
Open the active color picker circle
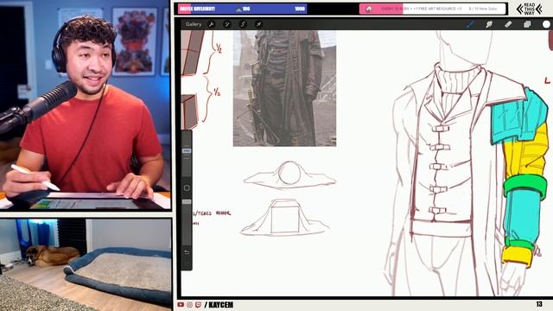click(546, 24)
